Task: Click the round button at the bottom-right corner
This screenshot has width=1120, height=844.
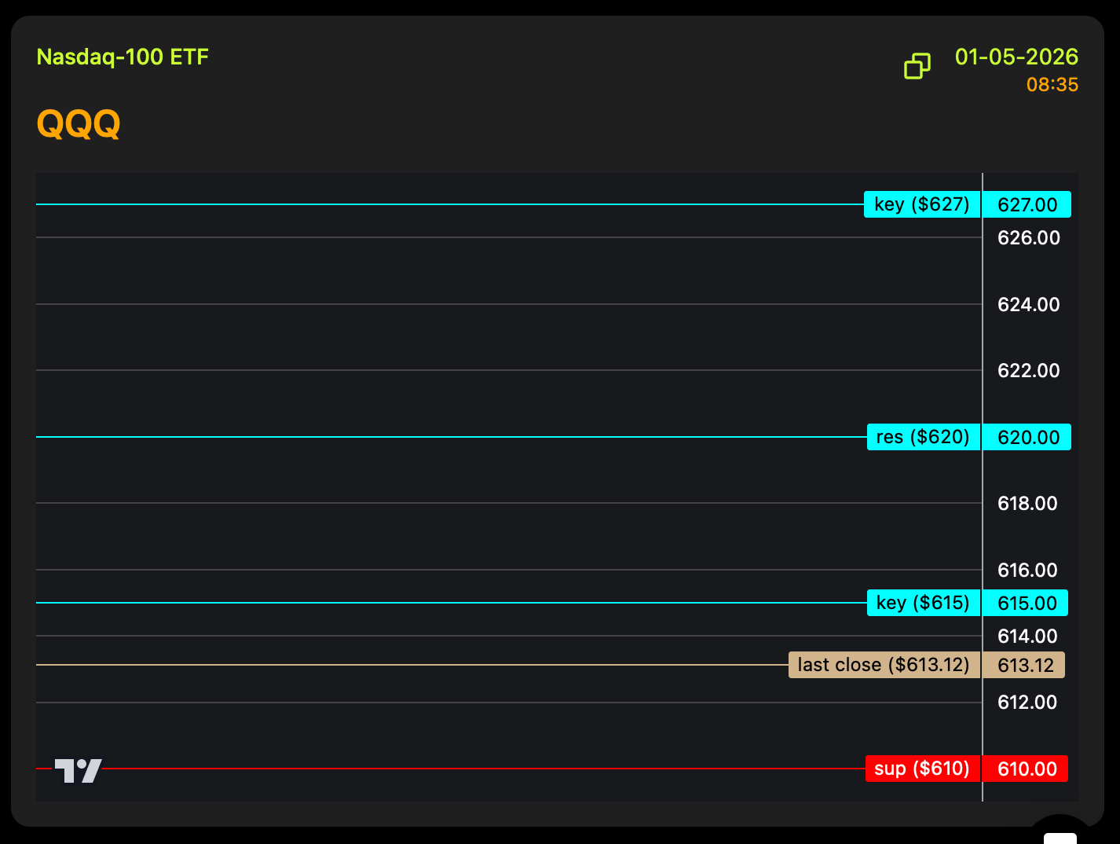Action: tap(1060, 835)
